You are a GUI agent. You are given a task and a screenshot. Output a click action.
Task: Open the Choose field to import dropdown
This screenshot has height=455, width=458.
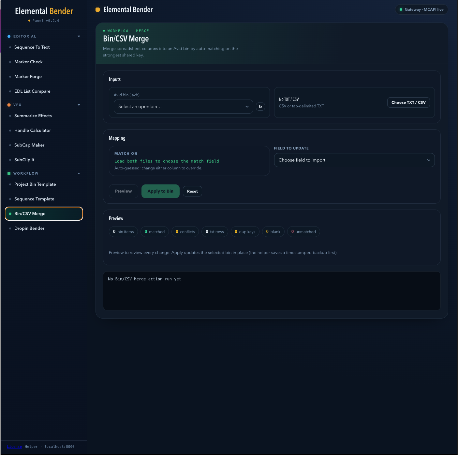tap(354, 160)
